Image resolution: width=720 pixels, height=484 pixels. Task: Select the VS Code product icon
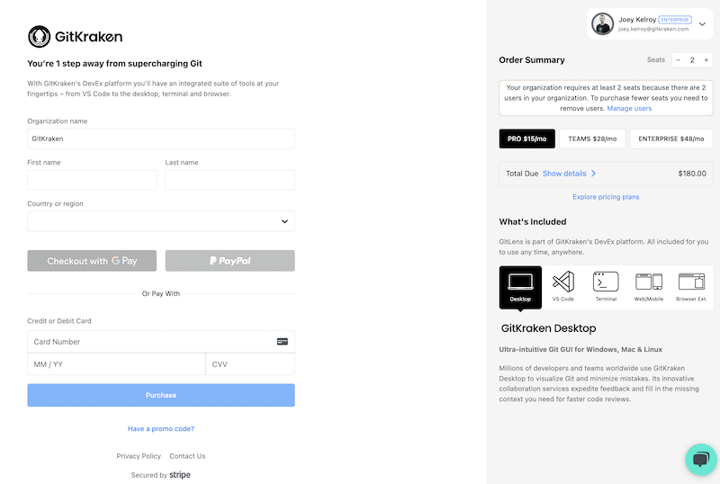[563, 287]
